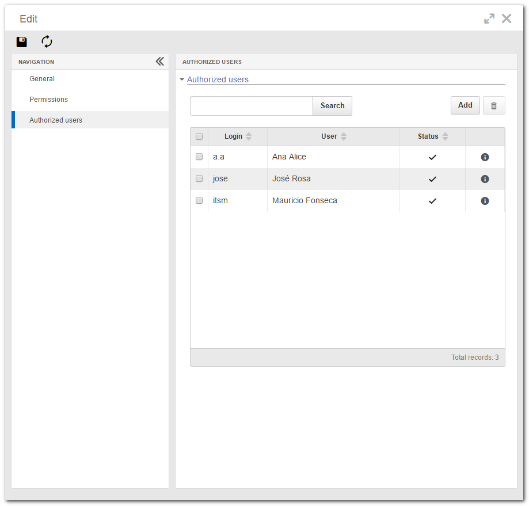Save the record with the floppy disk icon

(x=22, y=42)
